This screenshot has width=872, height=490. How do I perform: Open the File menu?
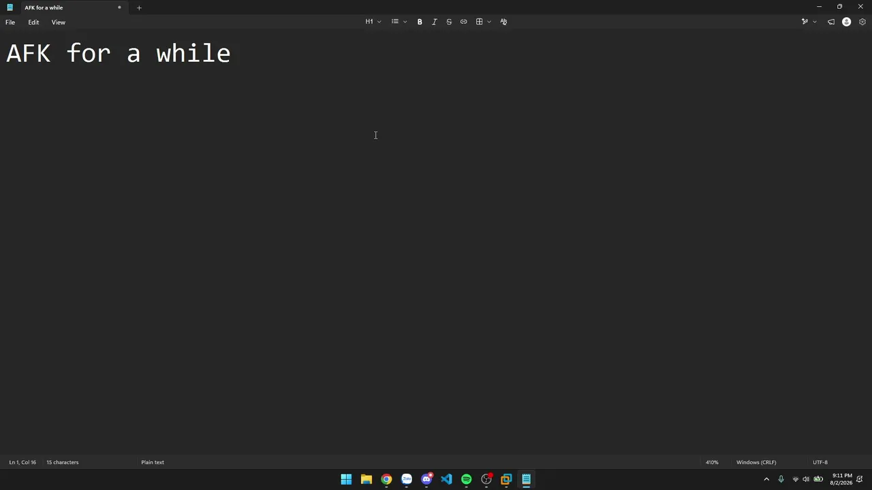click(x=10, y=22)
